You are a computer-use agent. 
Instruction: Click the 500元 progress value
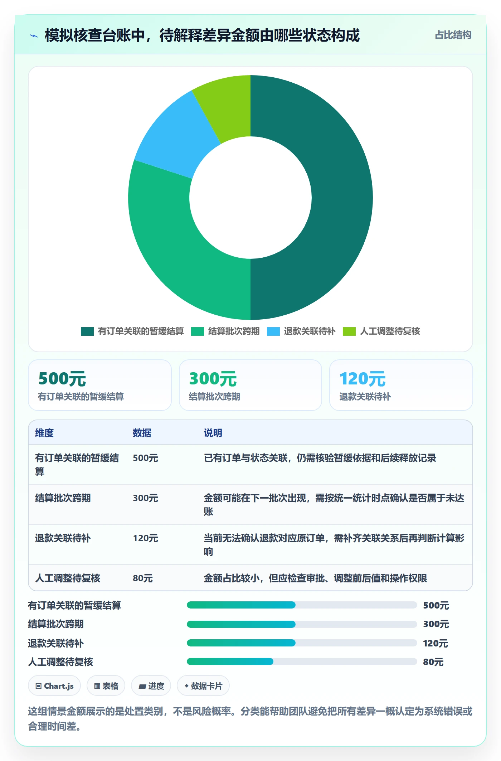pyautogui.click(x=436, y=606)
